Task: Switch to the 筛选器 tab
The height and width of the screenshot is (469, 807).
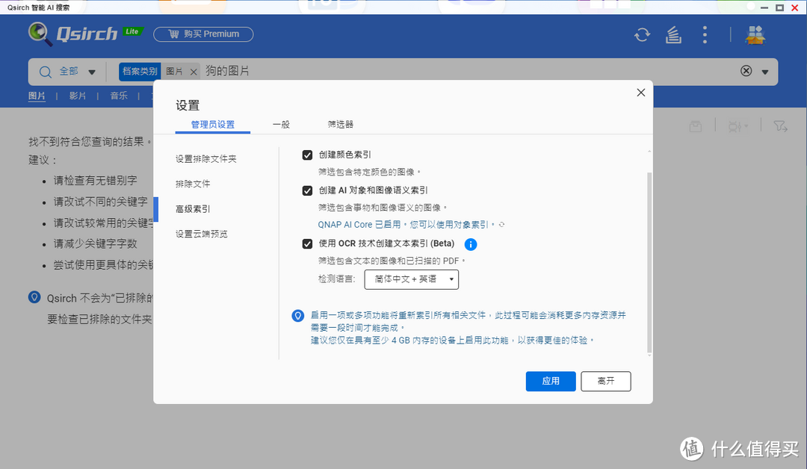Action: (x=340, y=125)
